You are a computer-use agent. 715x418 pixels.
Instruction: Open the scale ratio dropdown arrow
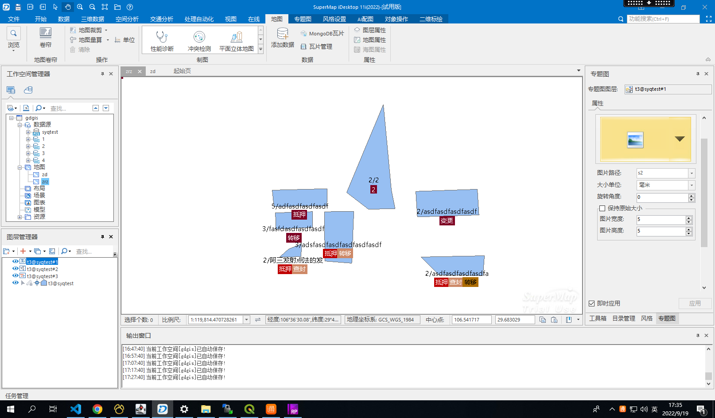[x=246, y=320]
